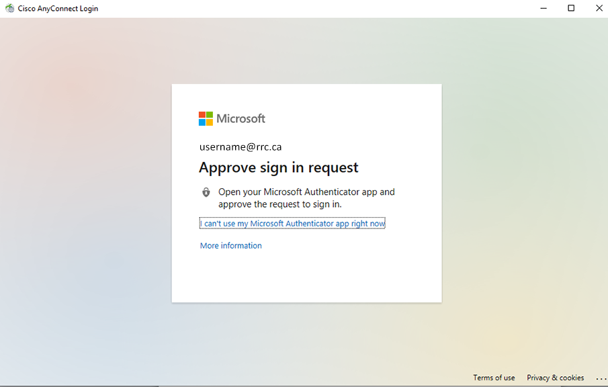The height and width of the screenshot is (387, 608).
Task: Open the More information link
Action: coord(231,246)
